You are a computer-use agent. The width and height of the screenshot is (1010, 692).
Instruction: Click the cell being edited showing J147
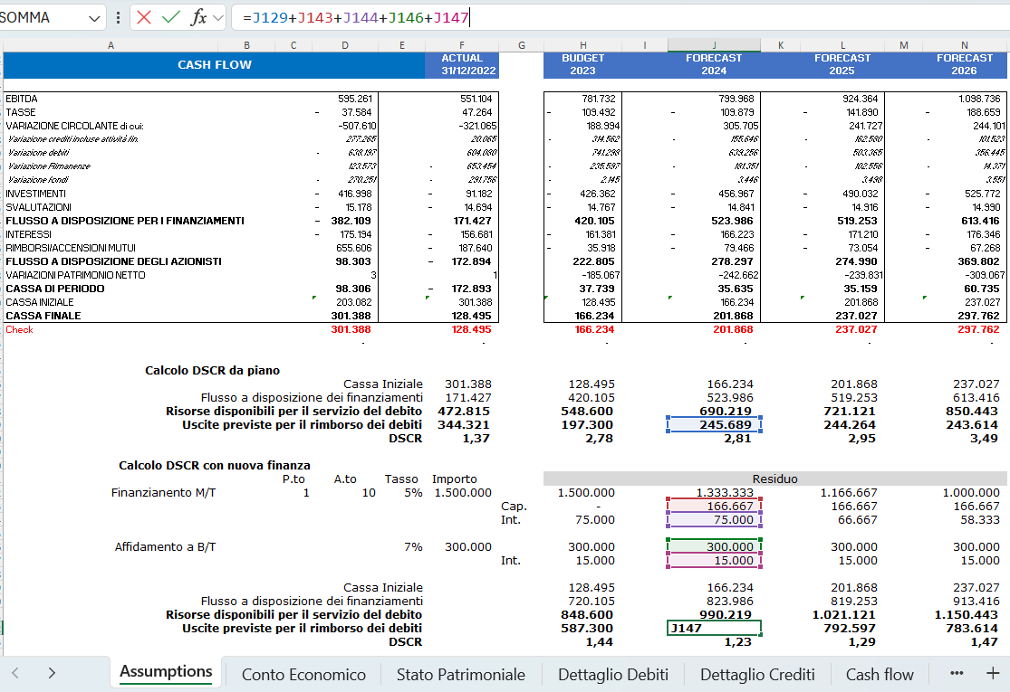714,628
